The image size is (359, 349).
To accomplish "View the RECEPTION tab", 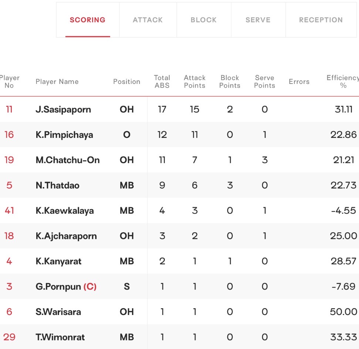I will tap(321, 20).
